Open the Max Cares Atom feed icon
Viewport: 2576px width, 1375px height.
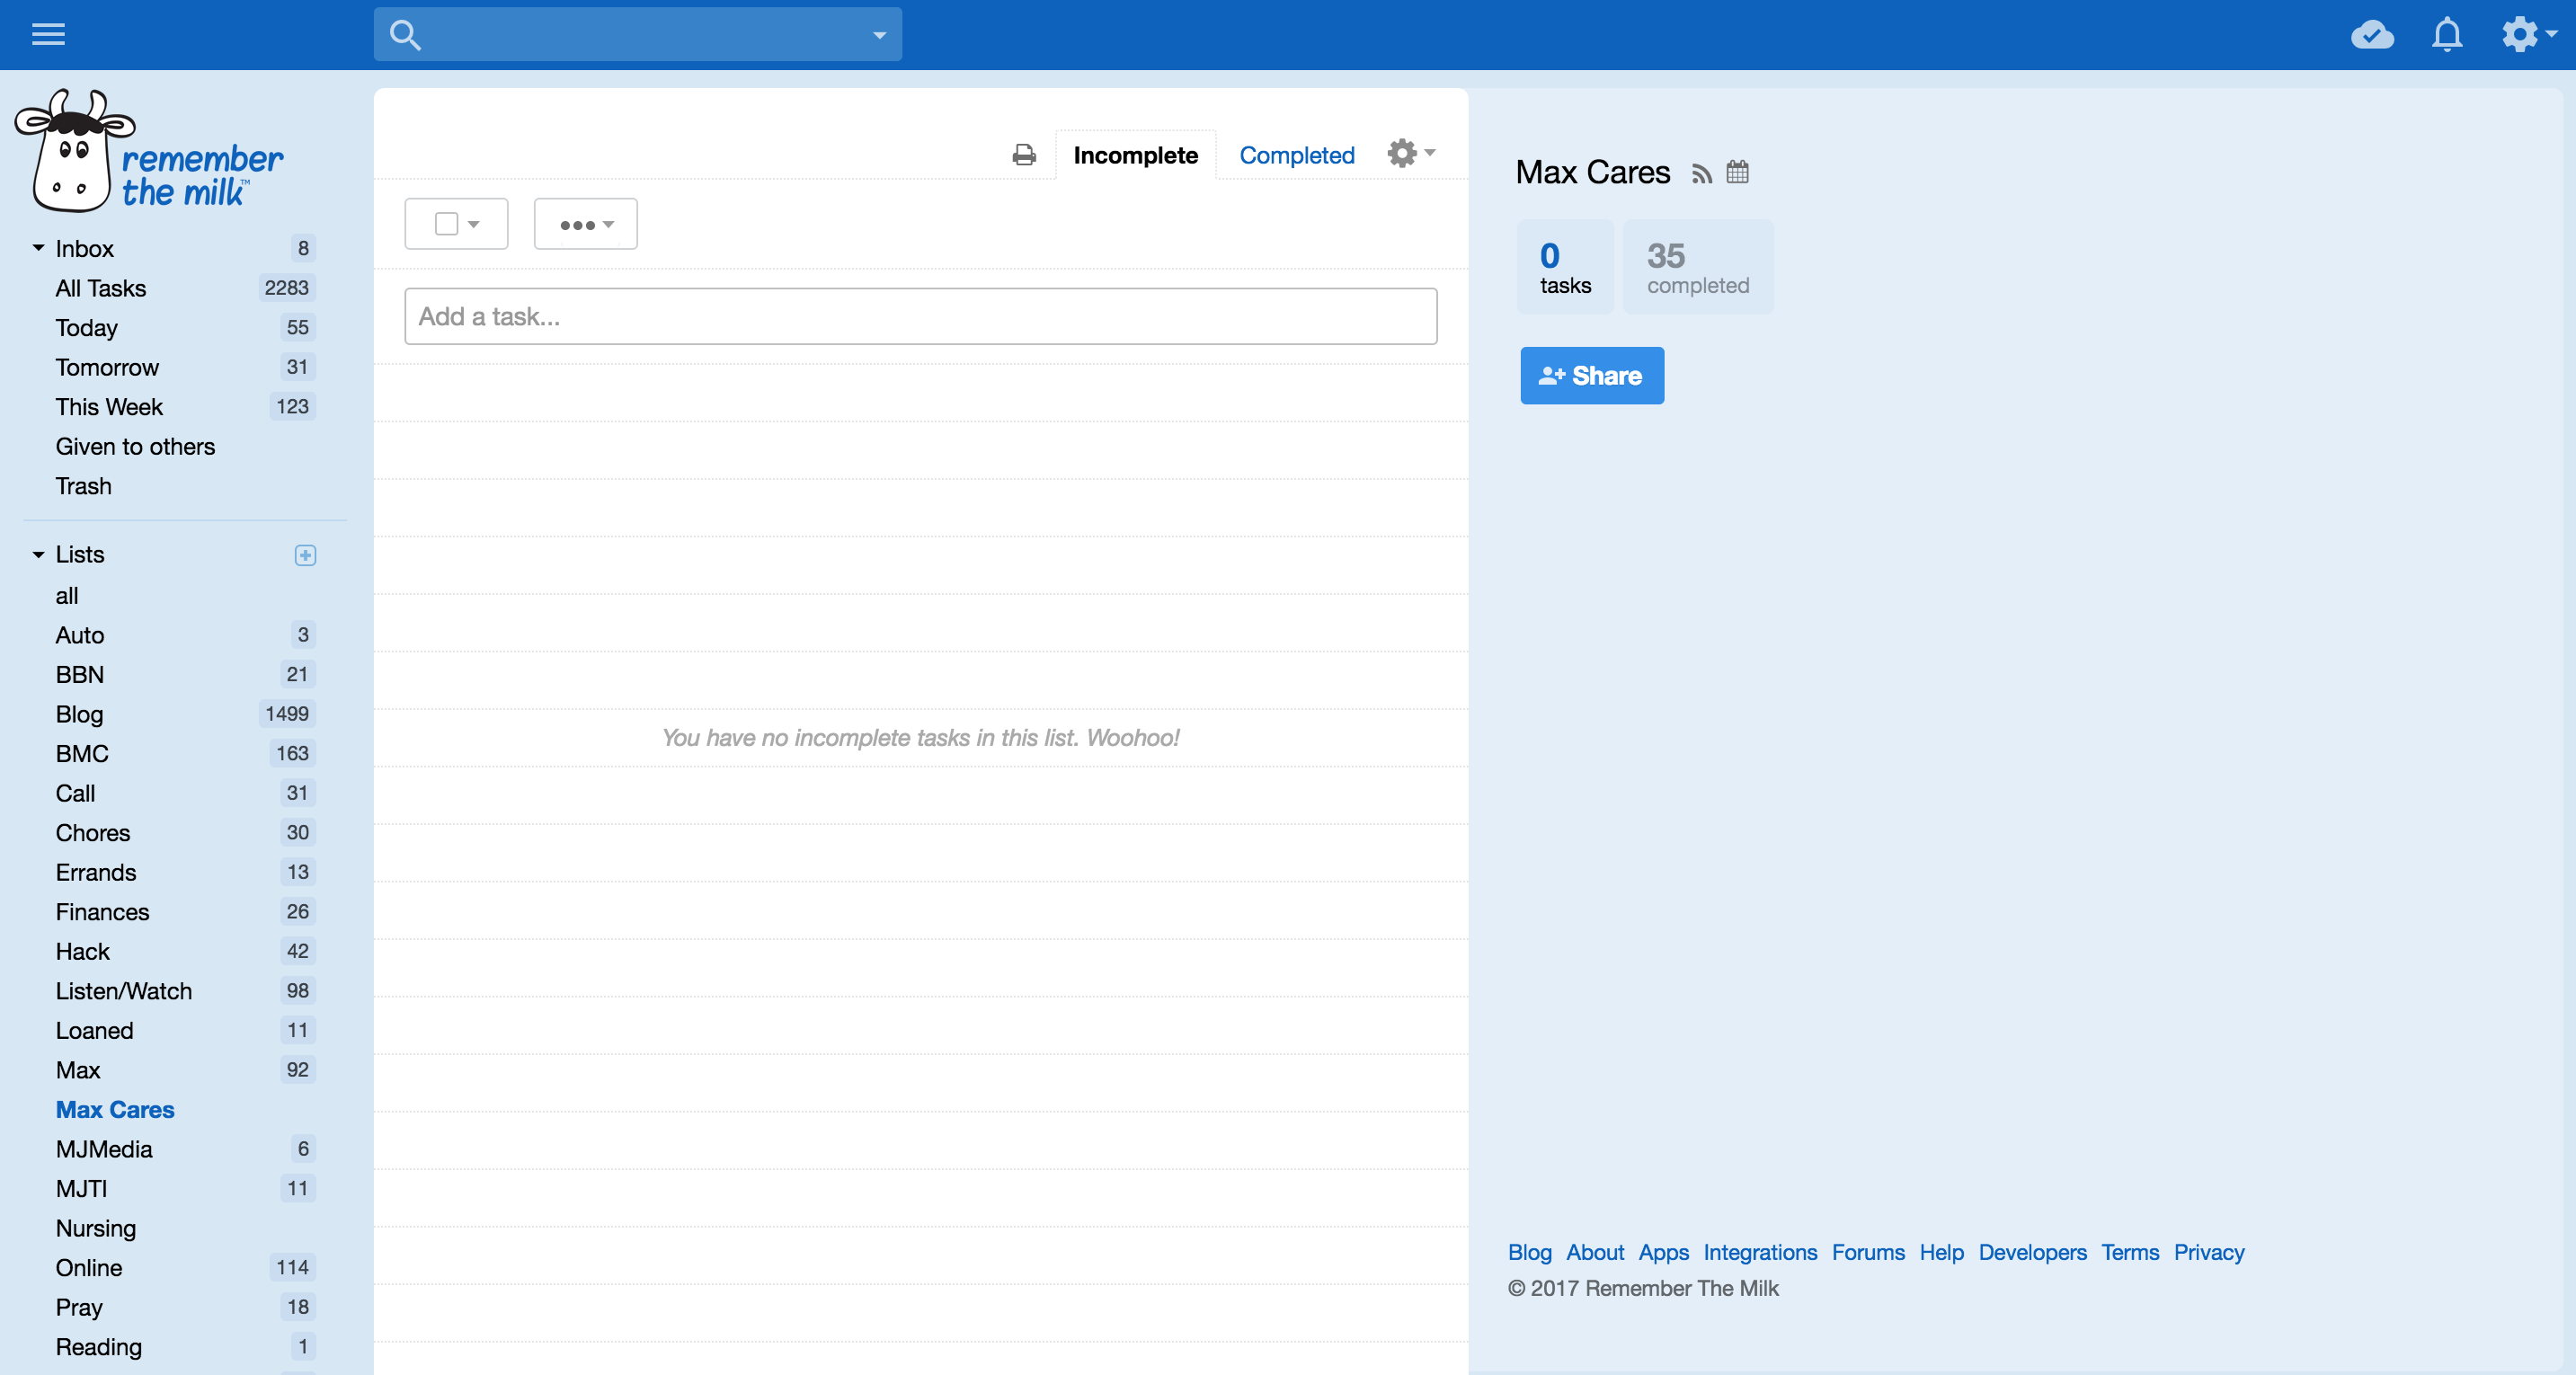(1702, 174)
